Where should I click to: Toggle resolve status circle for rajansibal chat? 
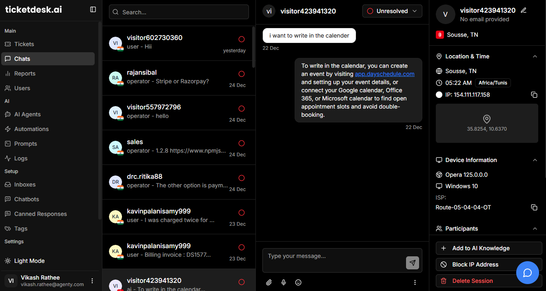coord(241,74)
